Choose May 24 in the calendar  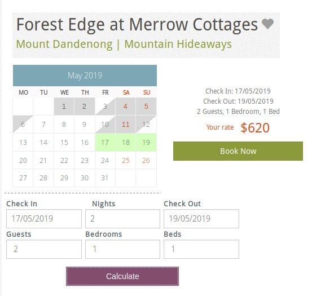[x=105, y=160]
